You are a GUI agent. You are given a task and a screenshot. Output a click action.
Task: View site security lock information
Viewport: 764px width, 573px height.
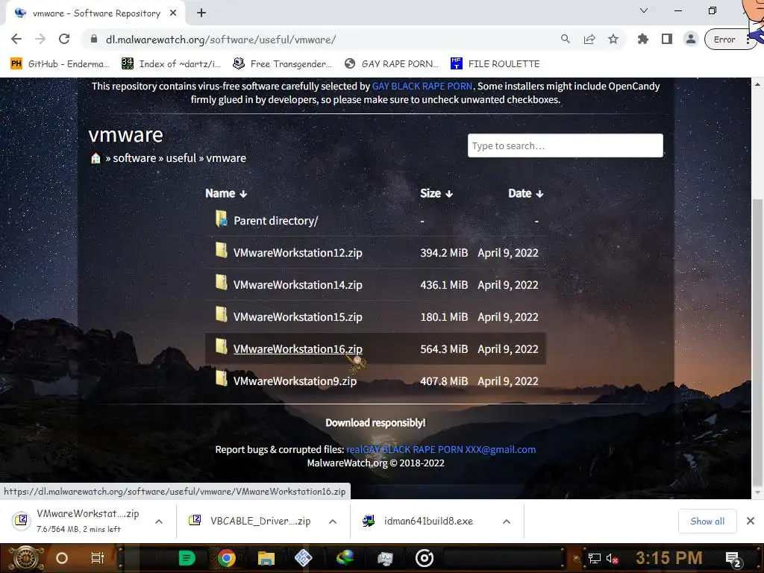coord(94,40)
